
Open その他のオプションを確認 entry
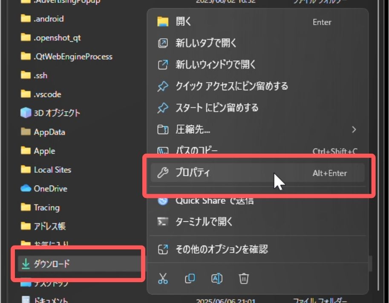(x=257, y=249)
